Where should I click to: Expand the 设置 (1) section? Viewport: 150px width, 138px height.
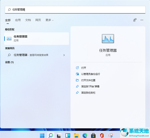[x=9, y=62]
